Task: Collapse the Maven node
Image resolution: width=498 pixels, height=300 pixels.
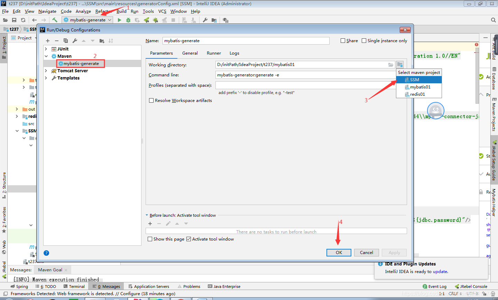Action: pos(46,56)
